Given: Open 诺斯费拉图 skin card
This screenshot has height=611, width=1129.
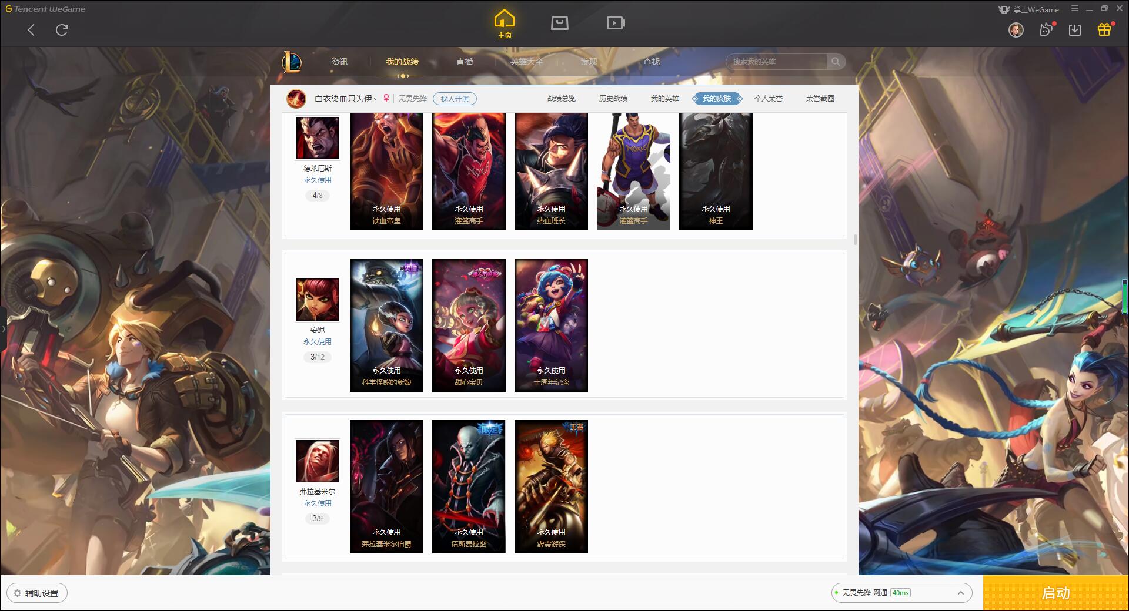Looking at the screenshot, I should click(x=469, y=486).
